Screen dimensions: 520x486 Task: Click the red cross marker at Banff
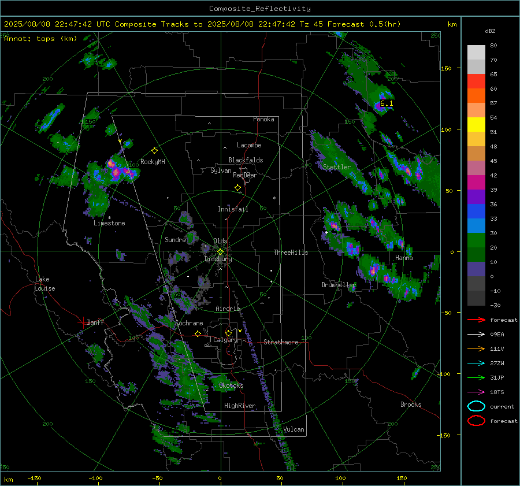83,322
